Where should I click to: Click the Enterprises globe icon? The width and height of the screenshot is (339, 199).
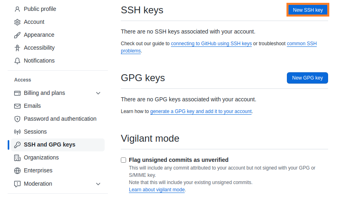coord(17,170)
